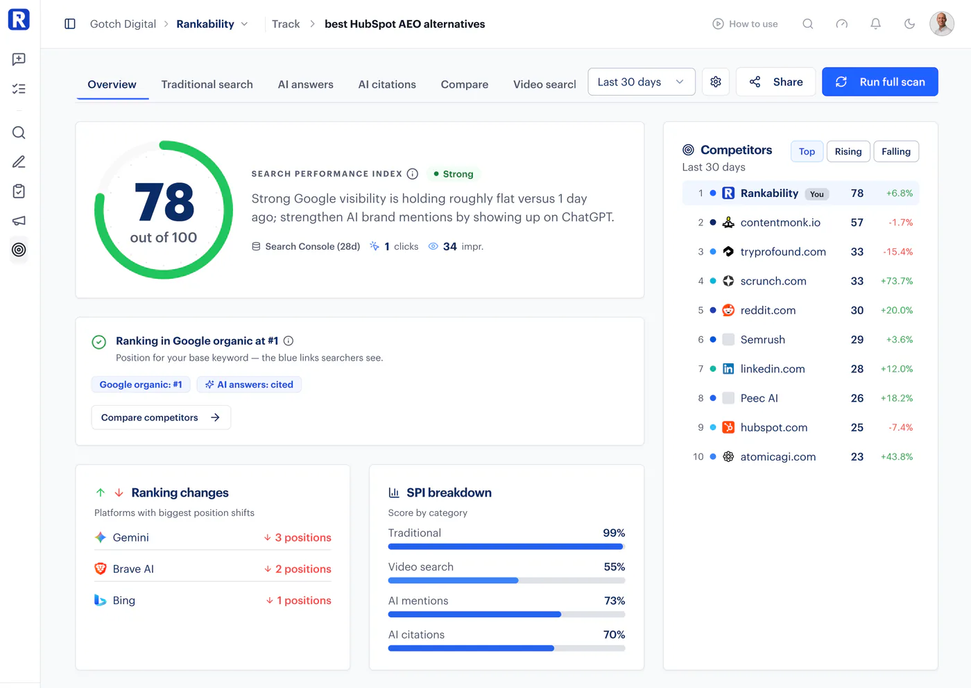Switch to Traditional search tab
The width and height of the screenshot is (971, 688).
coord(207,85)
